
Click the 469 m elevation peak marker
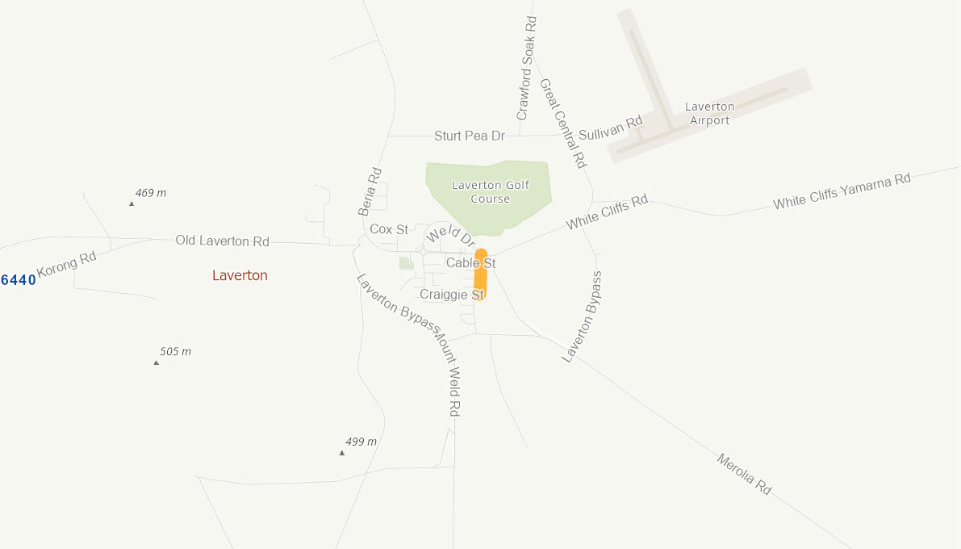[132, 203]
